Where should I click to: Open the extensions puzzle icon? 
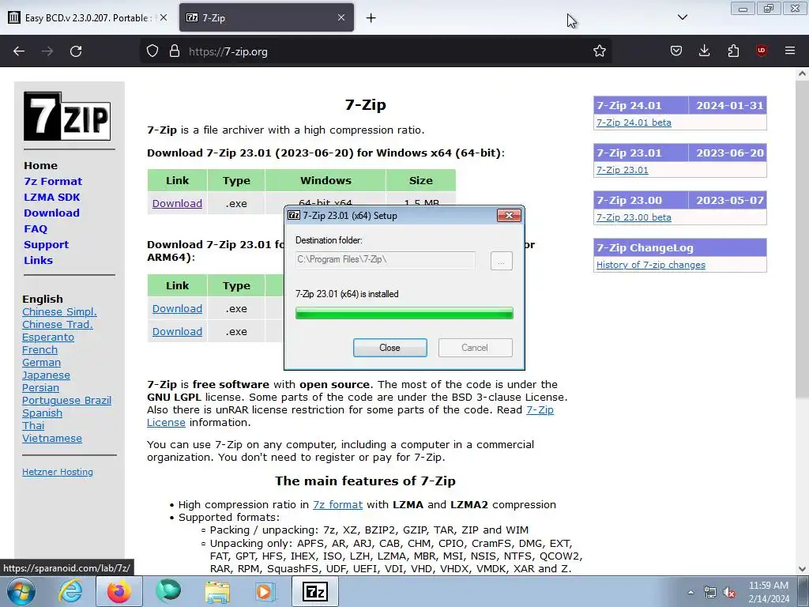[x=733, y=51]
